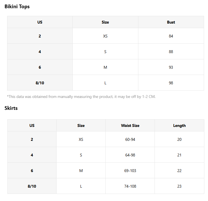
Task: Select US size 6 in the Skirts table
Action: tap(32, 171)
